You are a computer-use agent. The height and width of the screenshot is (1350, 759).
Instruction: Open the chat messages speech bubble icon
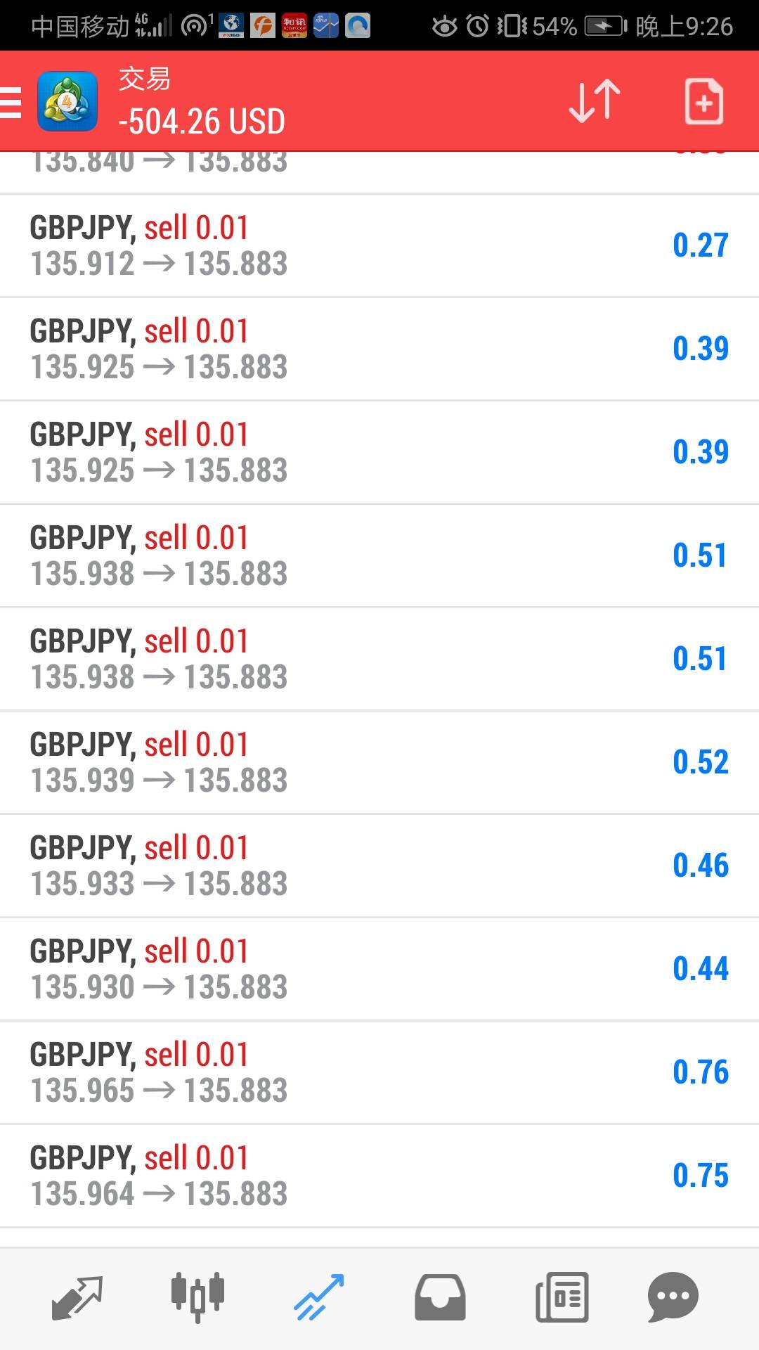pyautogui.click(x=673, y=1297)
